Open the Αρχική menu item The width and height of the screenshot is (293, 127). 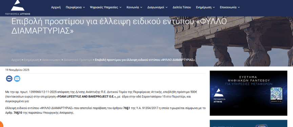click(x=56, y=7)
